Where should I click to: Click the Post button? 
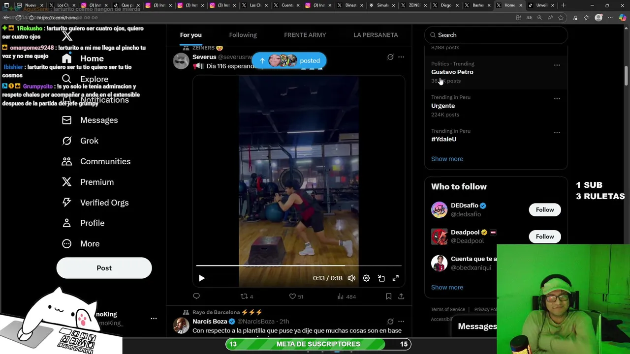click(104, 268)
